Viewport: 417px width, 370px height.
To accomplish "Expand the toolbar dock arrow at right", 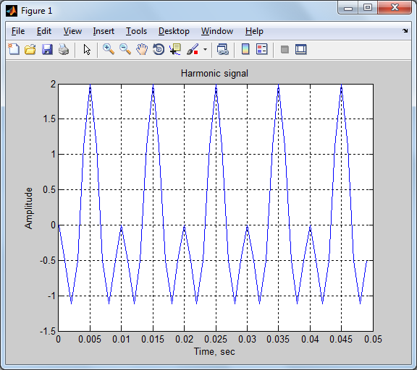I will click(405, 31).
